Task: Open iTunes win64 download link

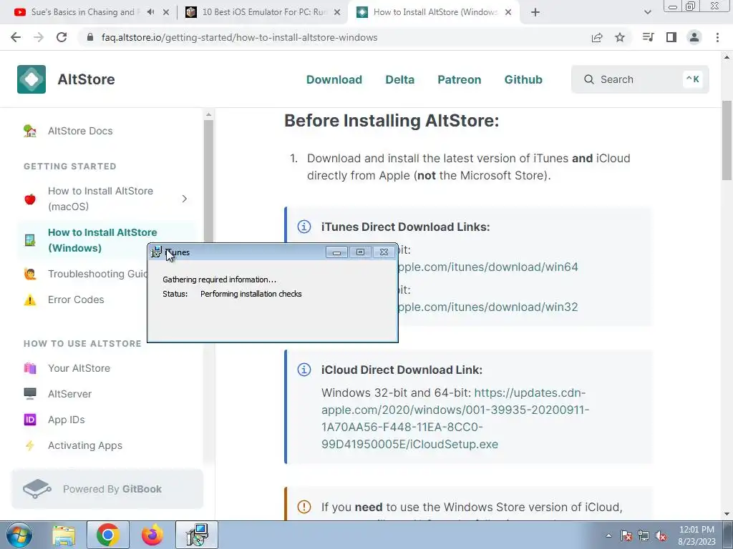Action: 487,267
